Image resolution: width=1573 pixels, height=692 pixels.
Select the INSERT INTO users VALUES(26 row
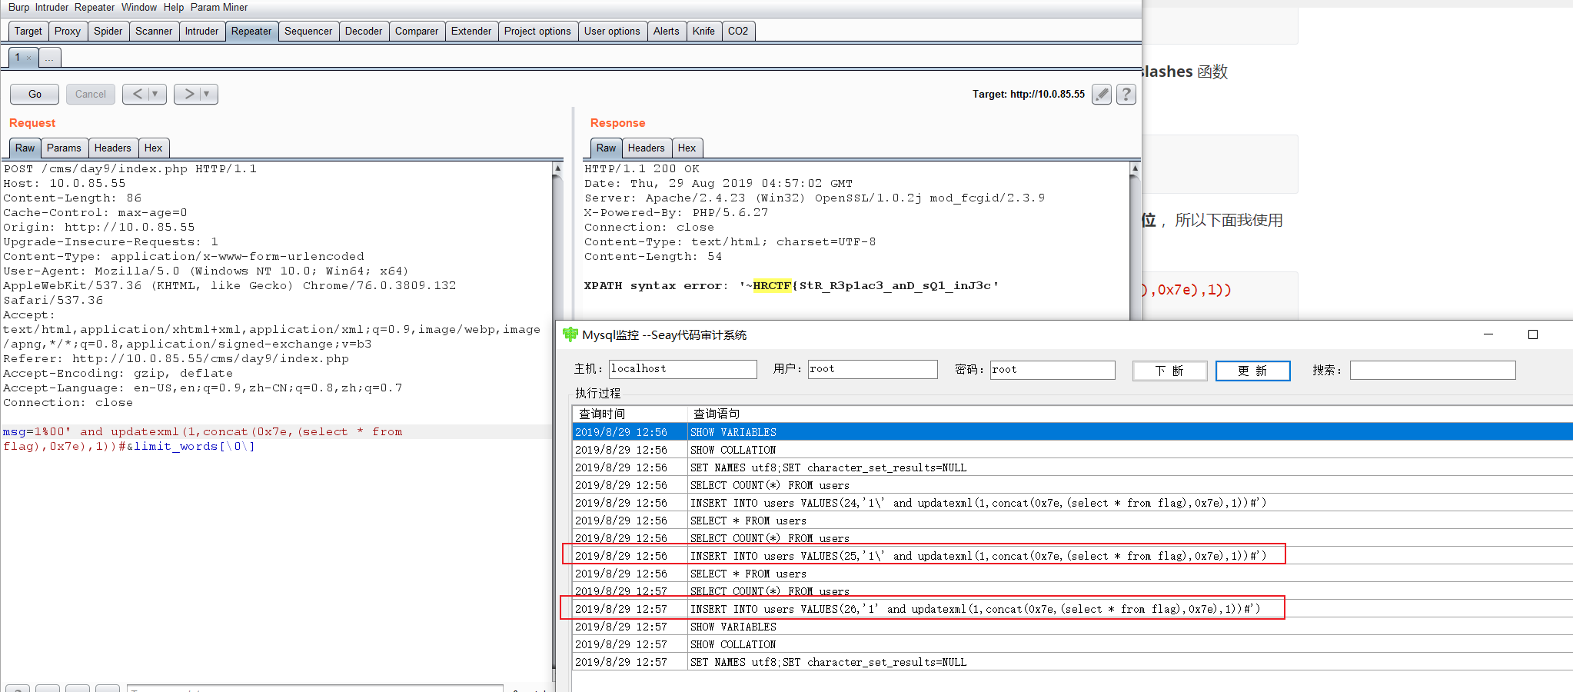coord(1072,609)
